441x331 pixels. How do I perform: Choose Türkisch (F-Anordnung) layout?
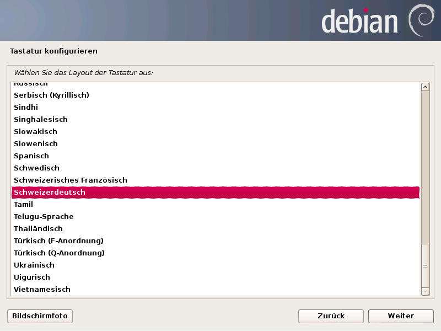58,241
